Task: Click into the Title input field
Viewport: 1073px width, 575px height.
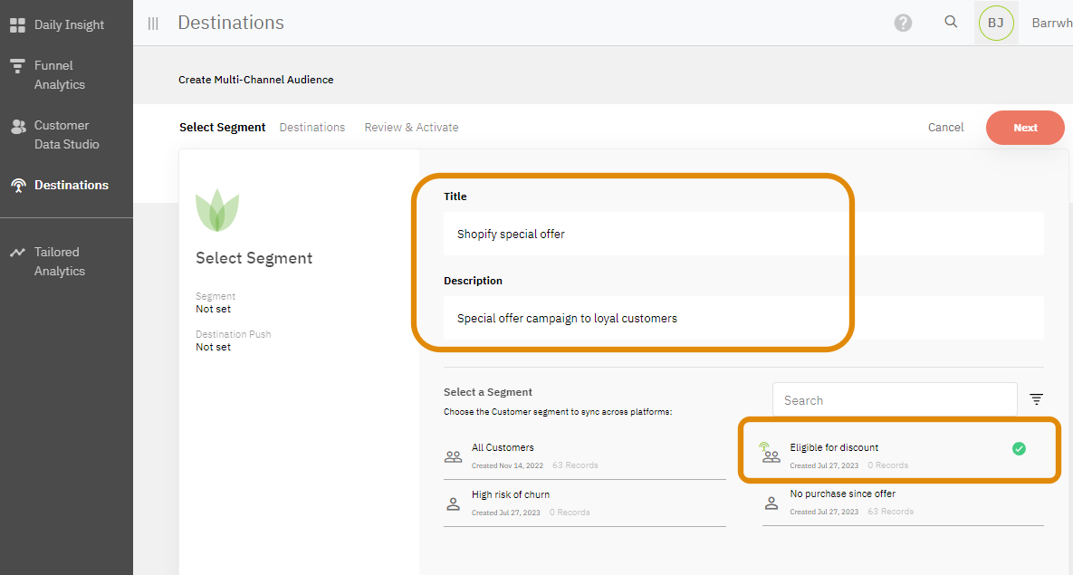Action: 742,235
